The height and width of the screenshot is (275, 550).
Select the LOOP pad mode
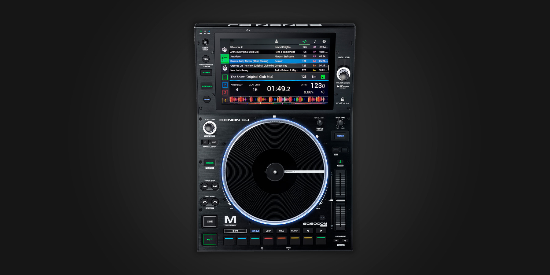click(x=268, y=231)
